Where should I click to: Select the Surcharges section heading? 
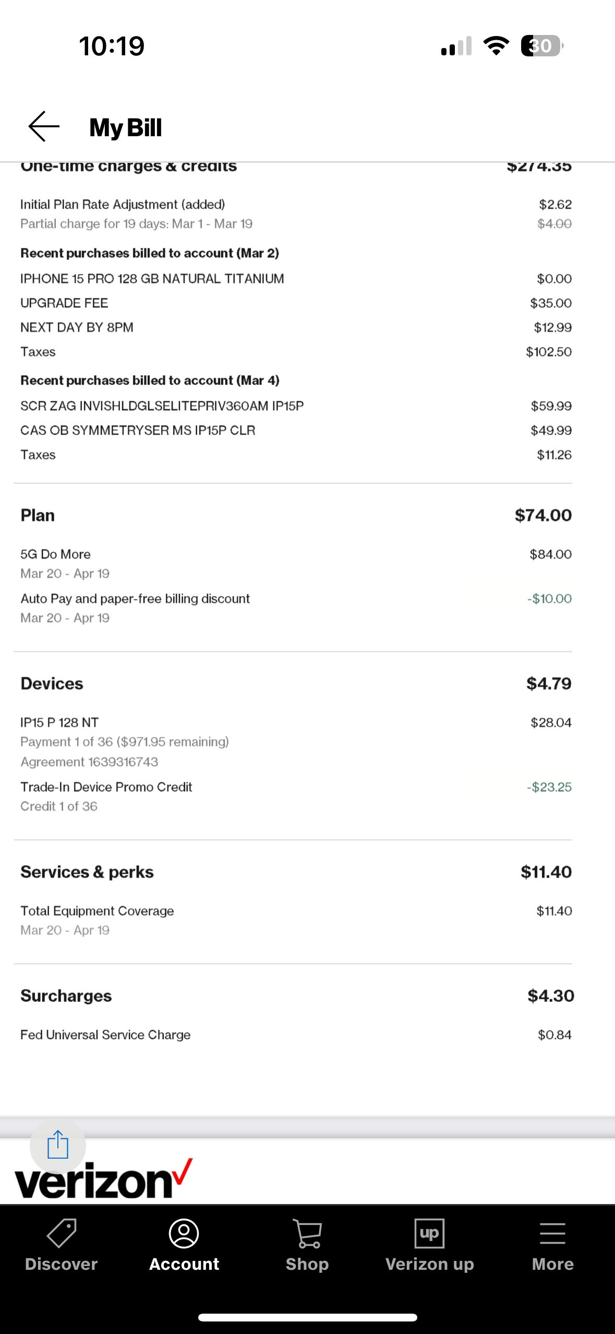point(66,996)
